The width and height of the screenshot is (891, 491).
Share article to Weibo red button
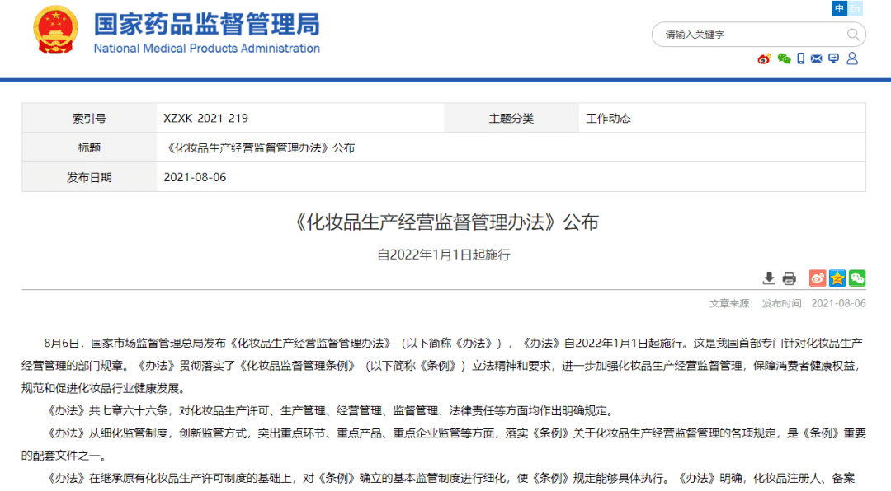(x=818, y=278)
